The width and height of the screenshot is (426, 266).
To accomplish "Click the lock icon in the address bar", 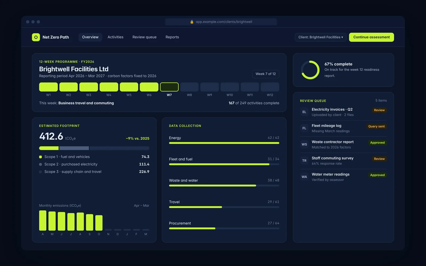I will coord(192,22).
